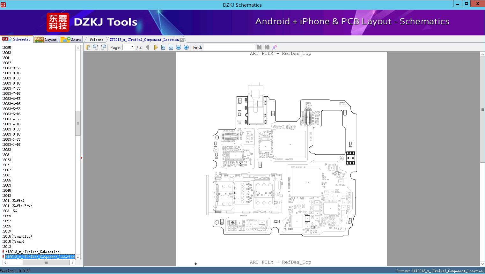
Task: Click the previous page arrow
Action: pos(147,47)
